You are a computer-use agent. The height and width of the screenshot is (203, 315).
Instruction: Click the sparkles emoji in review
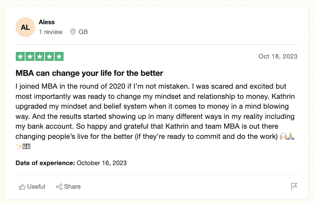[19, 146]
